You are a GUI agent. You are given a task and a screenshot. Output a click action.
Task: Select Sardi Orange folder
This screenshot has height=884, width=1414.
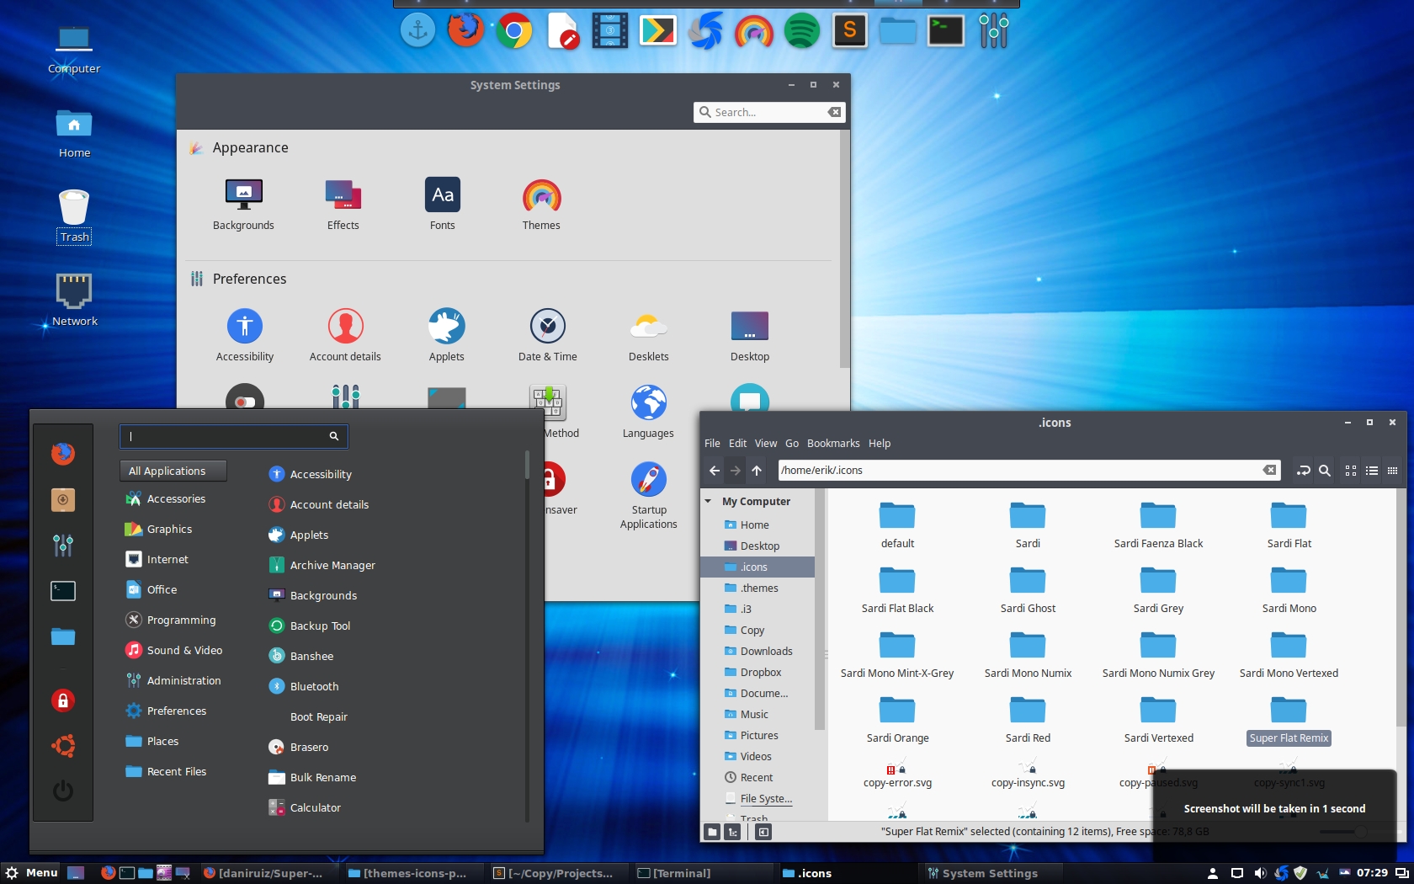[897, 719]
